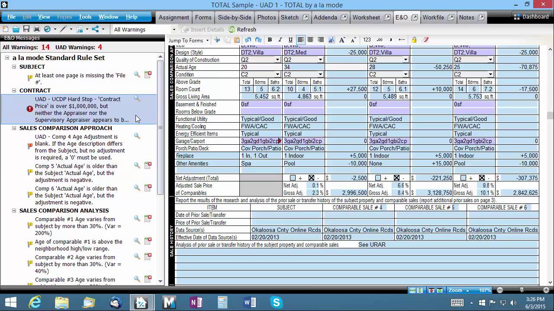Toggle the plus/minus sign format

click(x=401, y=40)
